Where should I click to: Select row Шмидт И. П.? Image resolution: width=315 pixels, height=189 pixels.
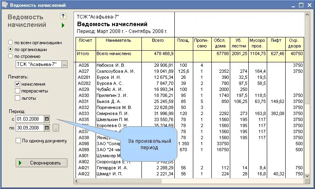pos(190,174)
